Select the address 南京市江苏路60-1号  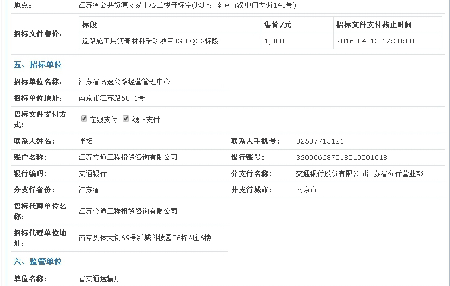pos(111,98)
